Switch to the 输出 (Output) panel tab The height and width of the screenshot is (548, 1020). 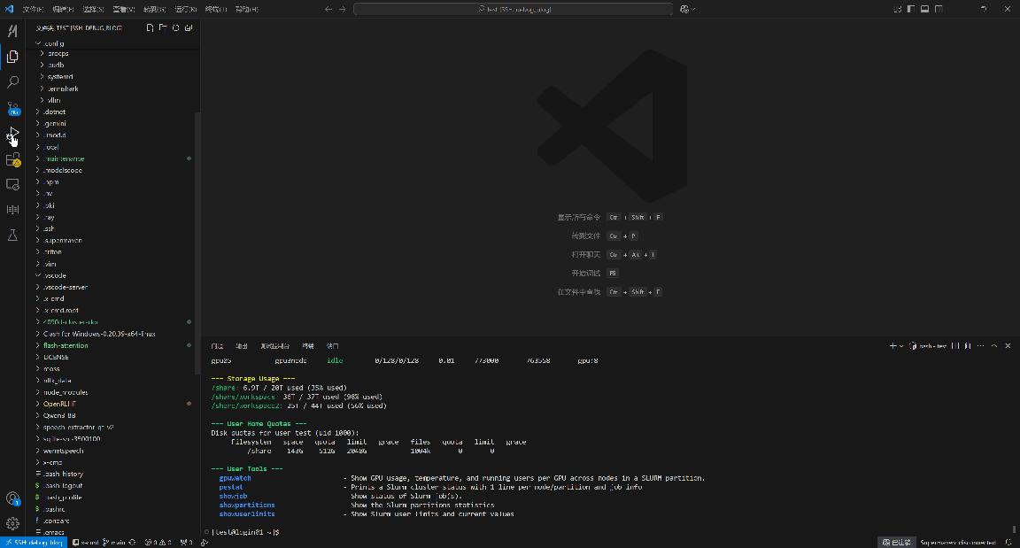pos(241,345)
